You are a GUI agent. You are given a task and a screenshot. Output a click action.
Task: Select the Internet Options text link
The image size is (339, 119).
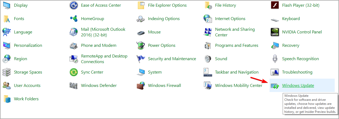230,19
